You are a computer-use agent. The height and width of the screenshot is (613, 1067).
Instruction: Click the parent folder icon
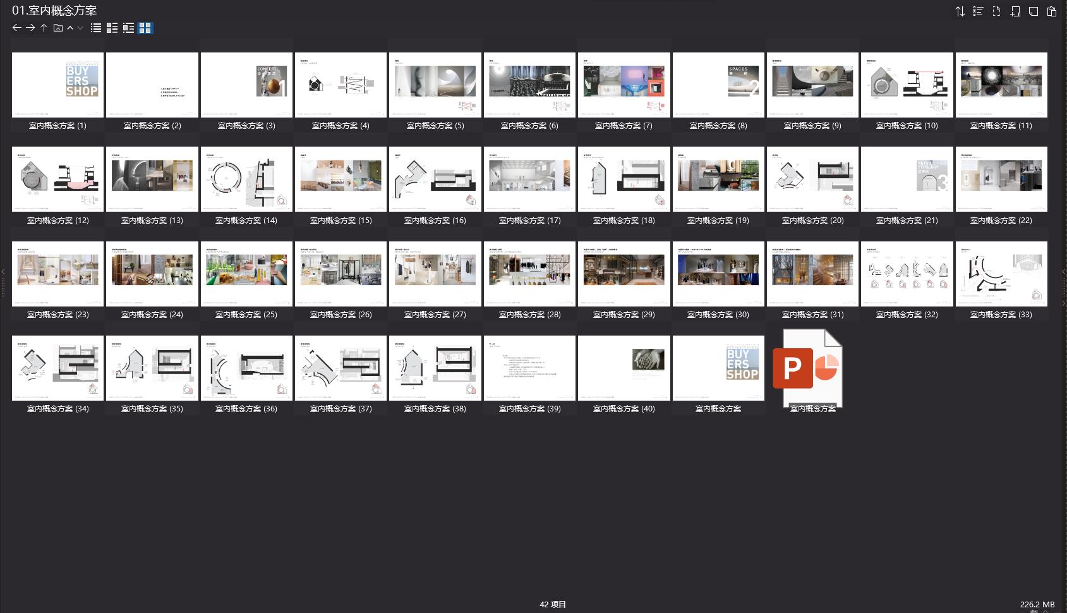(57, 28)
